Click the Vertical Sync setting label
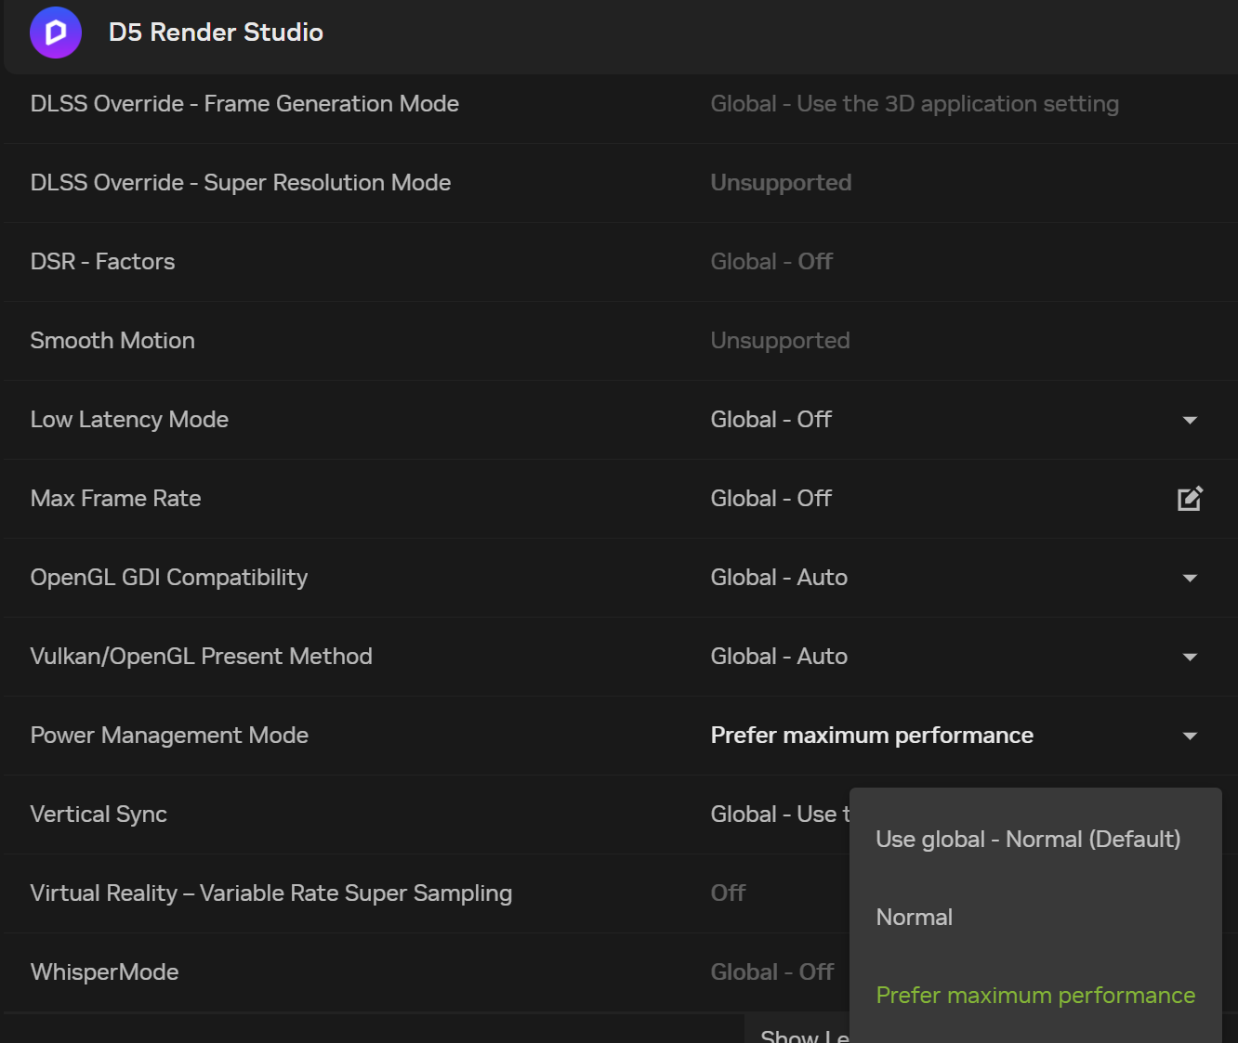Image resolution: width=1238 pixels, height=1043 pixels. pos(99,815)
